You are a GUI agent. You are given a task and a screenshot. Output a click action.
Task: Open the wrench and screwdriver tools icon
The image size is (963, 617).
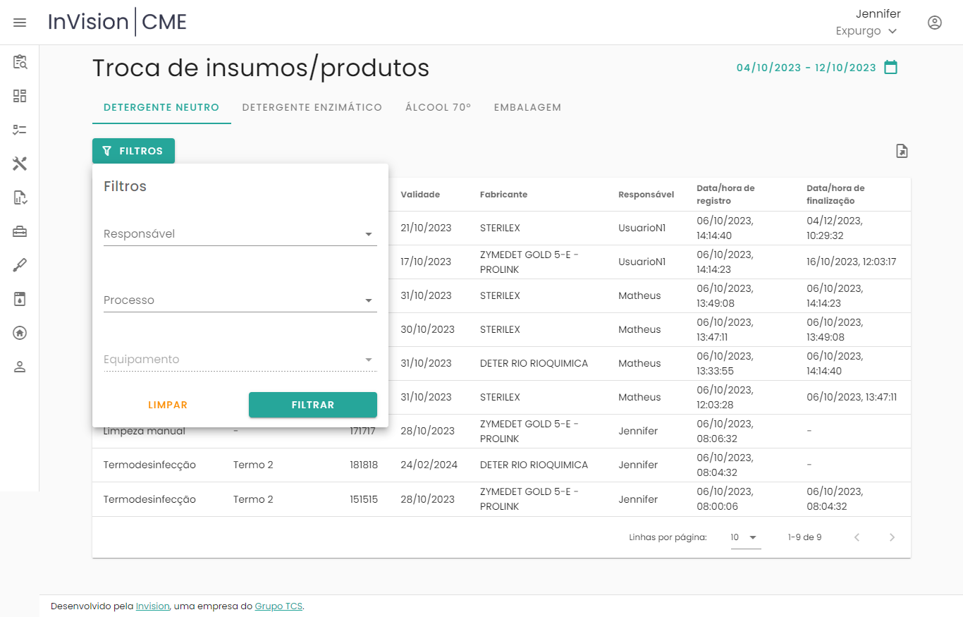pos(20,164)
